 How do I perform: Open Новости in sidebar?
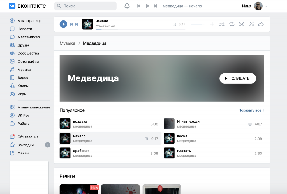coord(21,29)
